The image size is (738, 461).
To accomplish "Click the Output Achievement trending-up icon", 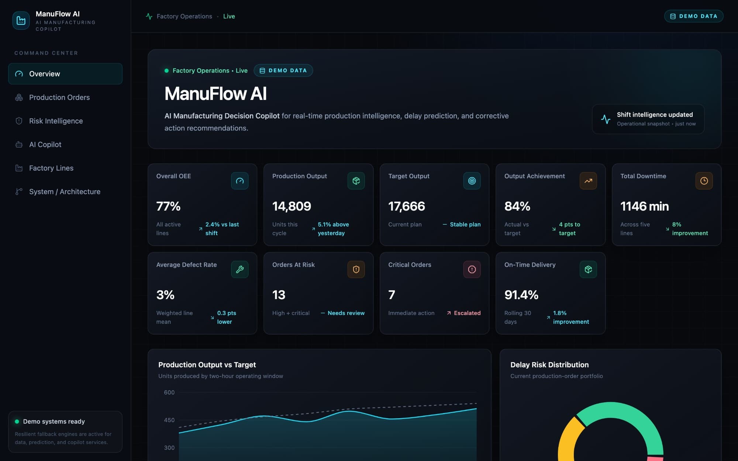I will coord(588,181).
